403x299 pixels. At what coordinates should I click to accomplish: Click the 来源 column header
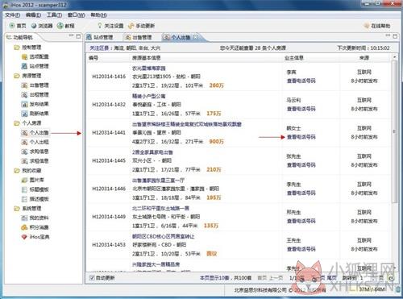tap(364, 58)
